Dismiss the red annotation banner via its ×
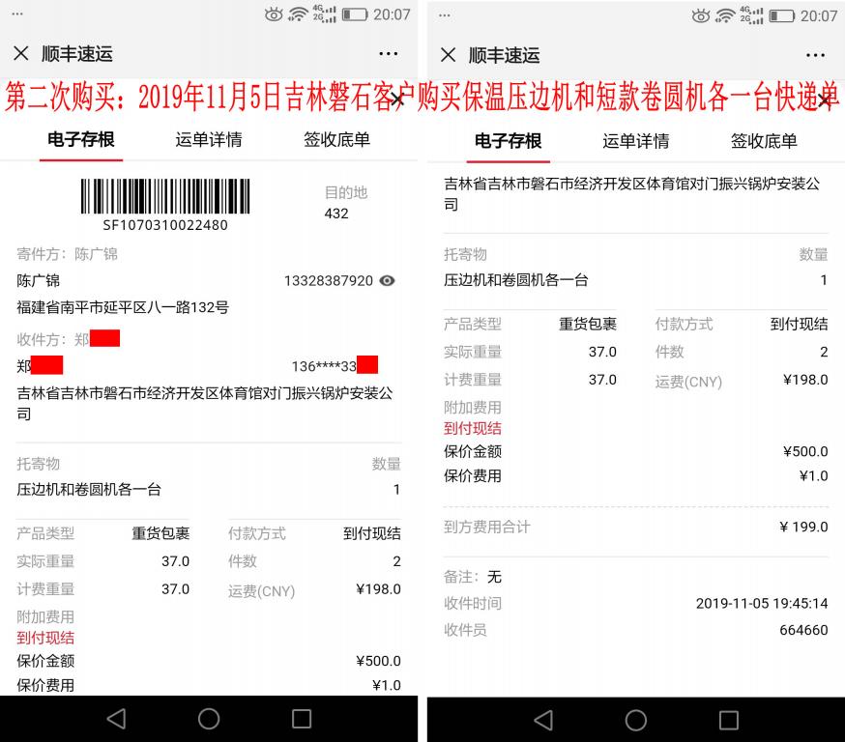This screenshot has height=742, width=845. (396, 100)
